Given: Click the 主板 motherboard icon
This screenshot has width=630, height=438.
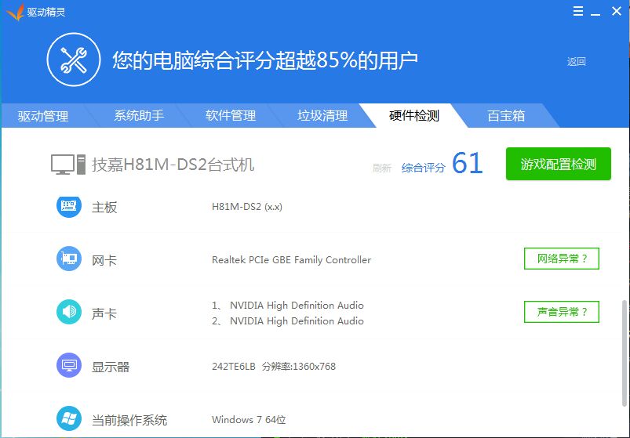Looking at the screenshot, I should (x=69, y=206).
